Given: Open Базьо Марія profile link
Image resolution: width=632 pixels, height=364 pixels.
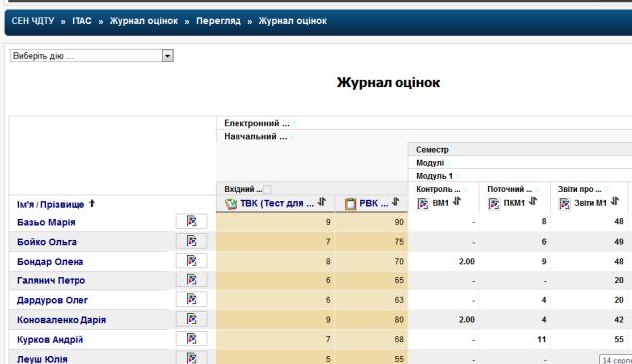Looking at the screenshot, I should pos(46,222).
